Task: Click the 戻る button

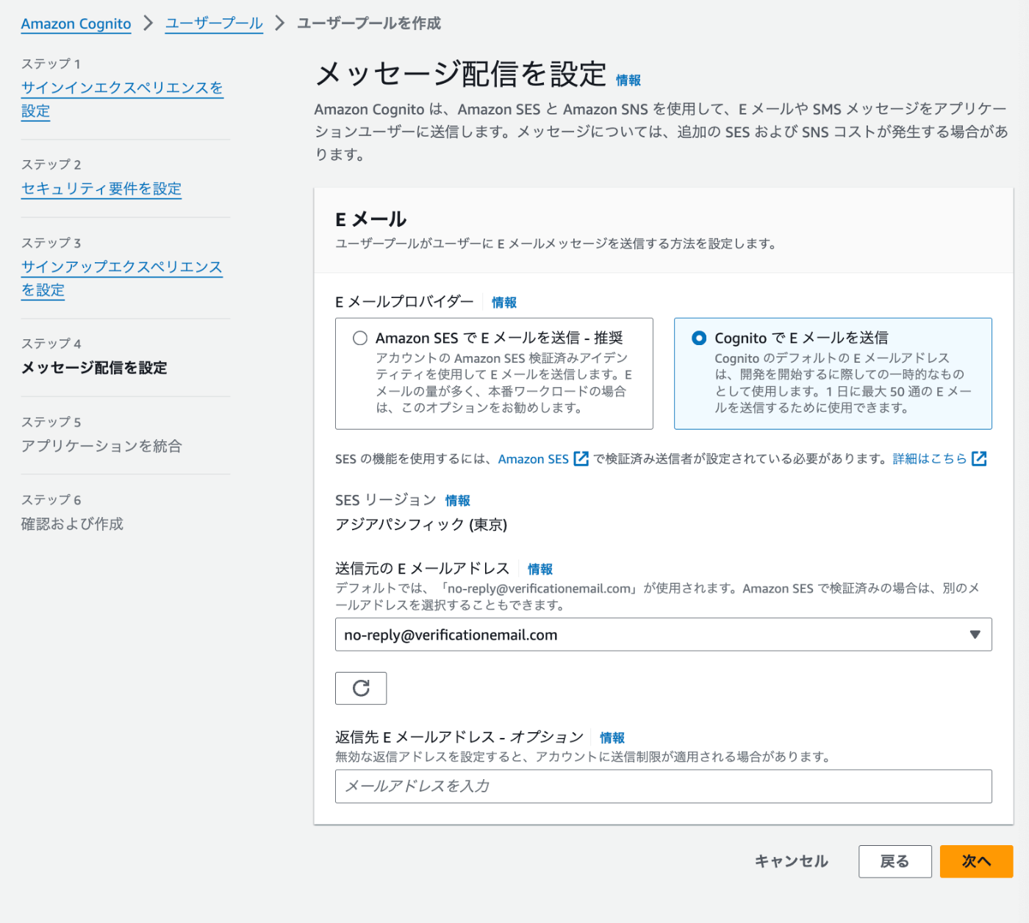Action: click(x=895, y=861)
